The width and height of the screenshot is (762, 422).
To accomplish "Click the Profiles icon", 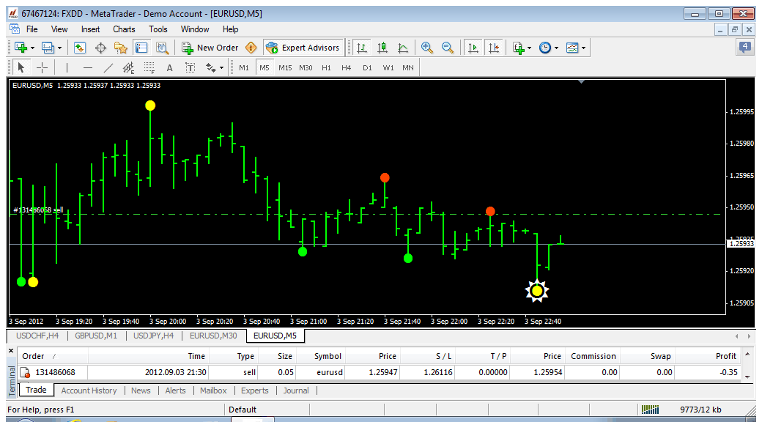I will tap(47, 48).
